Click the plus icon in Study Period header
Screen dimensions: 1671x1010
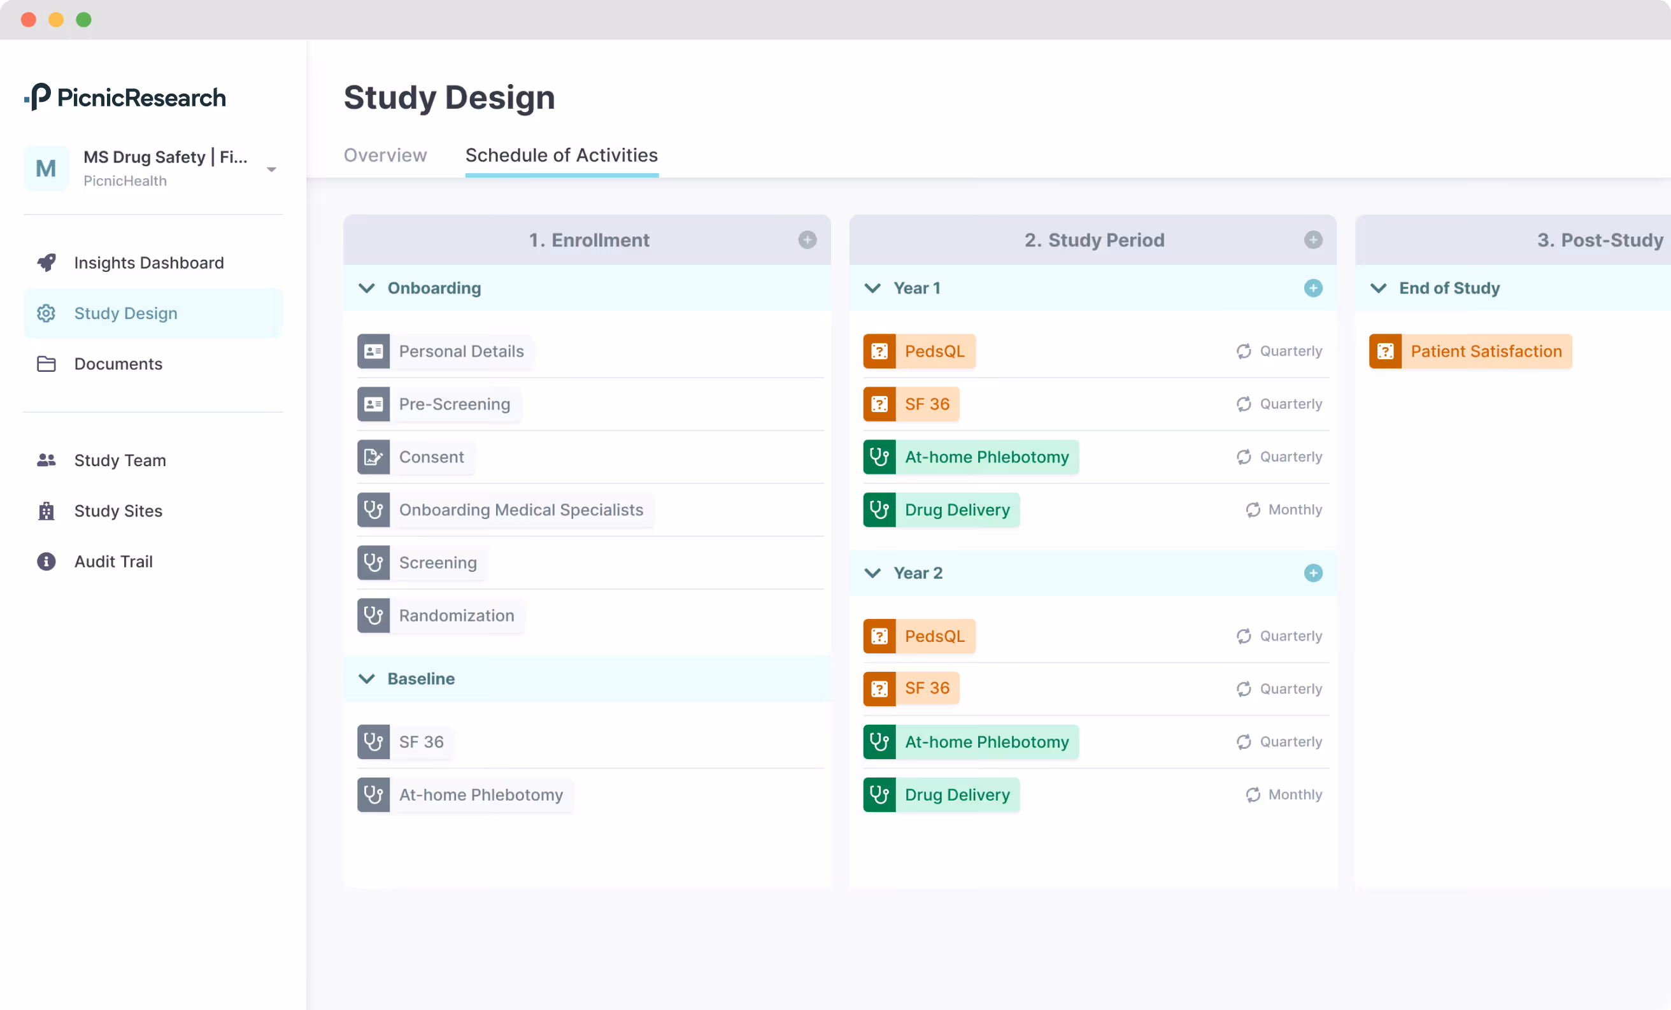click(1313, 239)
